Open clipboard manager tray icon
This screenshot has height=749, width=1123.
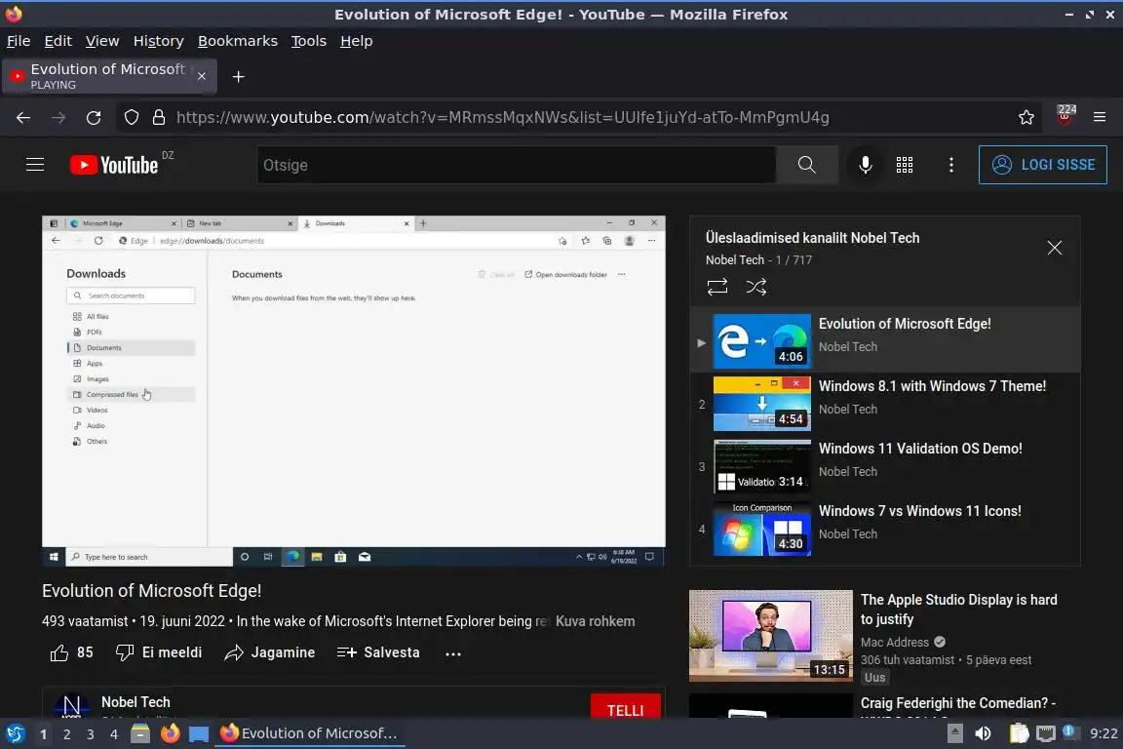coord(1019,734)
